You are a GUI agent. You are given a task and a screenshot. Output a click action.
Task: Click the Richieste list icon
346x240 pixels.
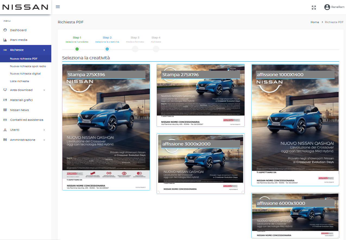point(5,50)
